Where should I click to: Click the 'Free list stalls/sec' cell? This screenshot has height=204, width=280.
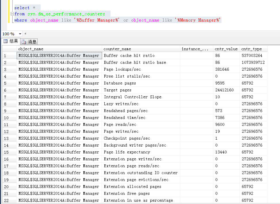click(141, 76)
